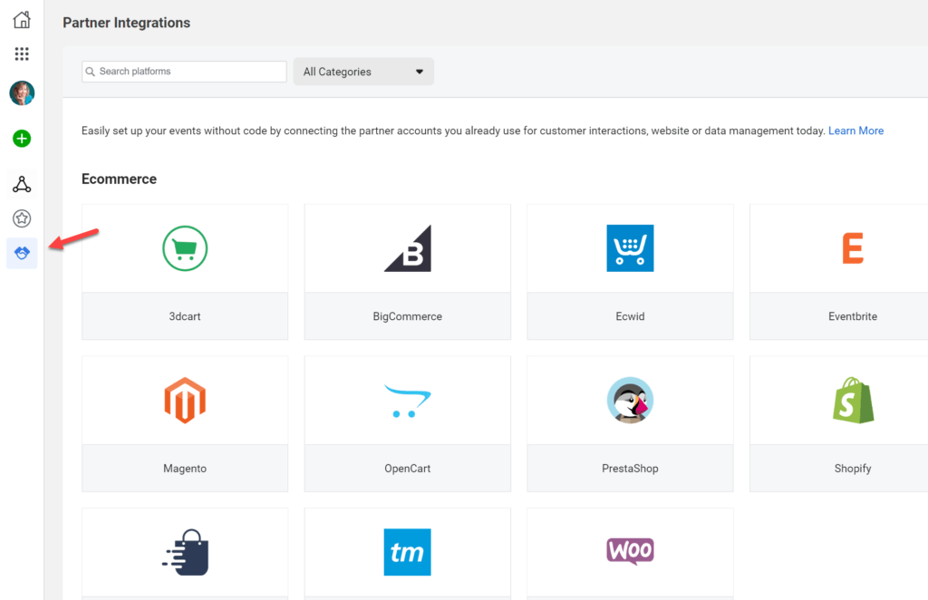Click inside the Search platforms field
Viewport: 928px width, 600px height.
(x=184, y=72)
